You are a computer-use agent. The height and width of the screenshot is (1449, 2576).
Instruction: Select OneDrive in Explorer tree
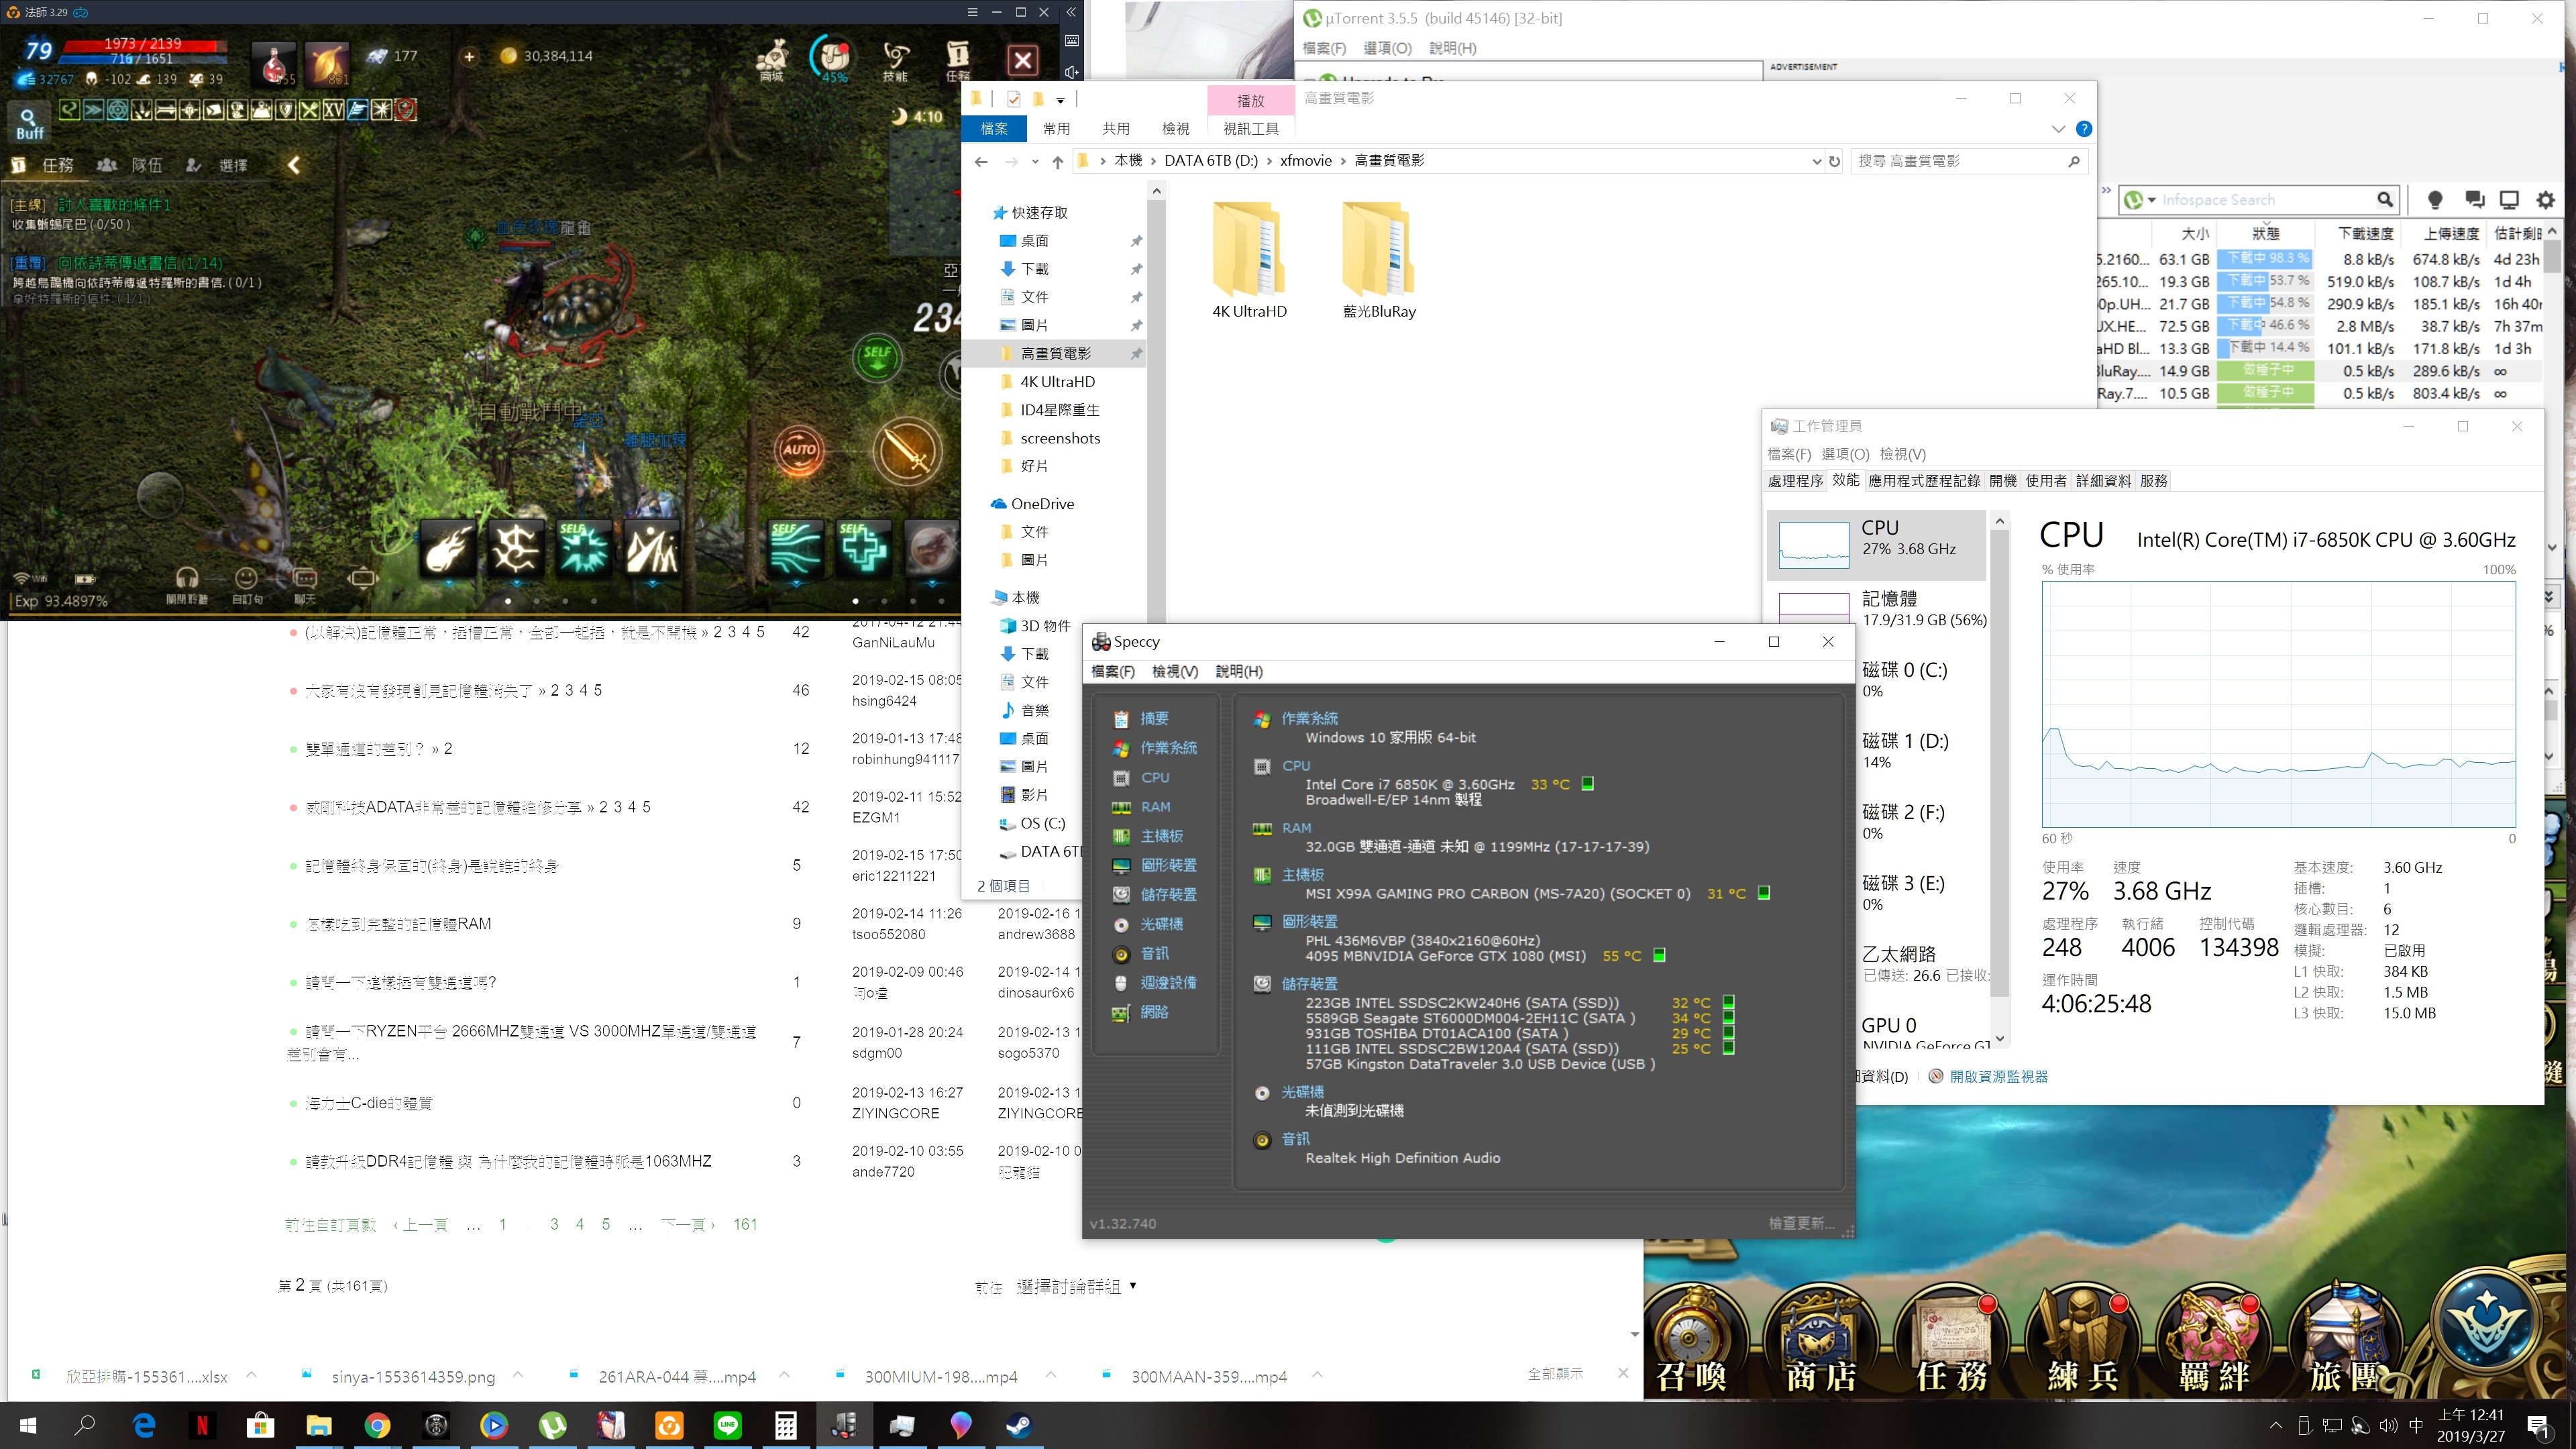[x=1041, y=503]
